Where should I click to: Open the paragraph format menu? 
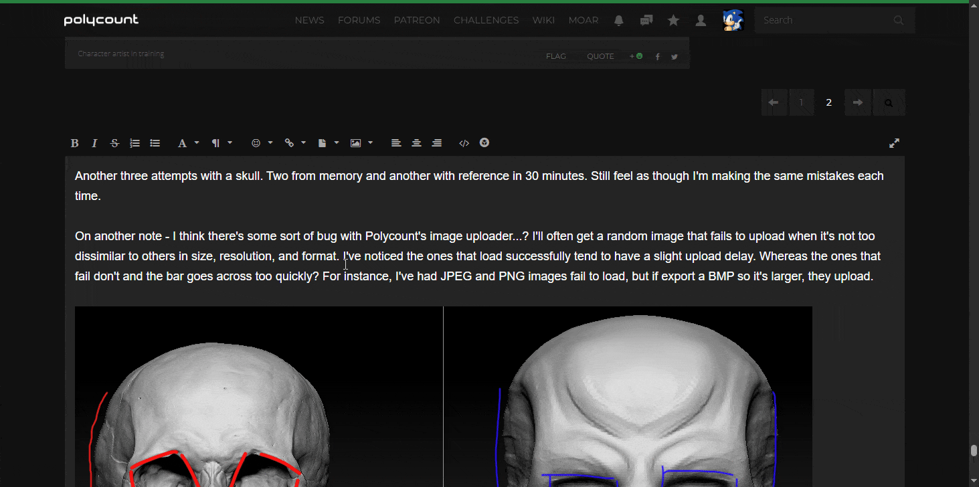coord(215,143)
